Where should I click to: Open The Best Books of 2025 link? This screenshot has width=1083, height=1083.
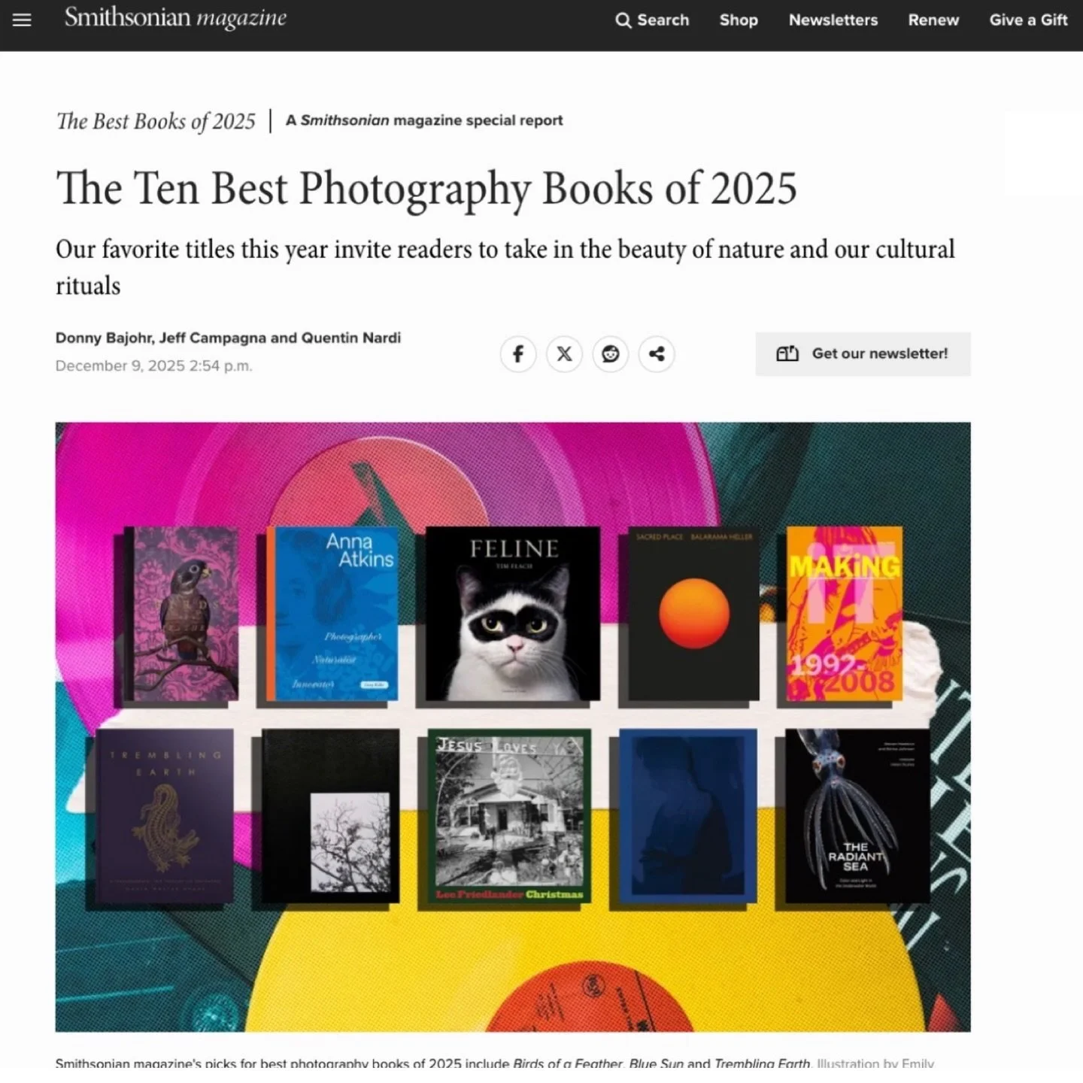click(x=156, y=121)
